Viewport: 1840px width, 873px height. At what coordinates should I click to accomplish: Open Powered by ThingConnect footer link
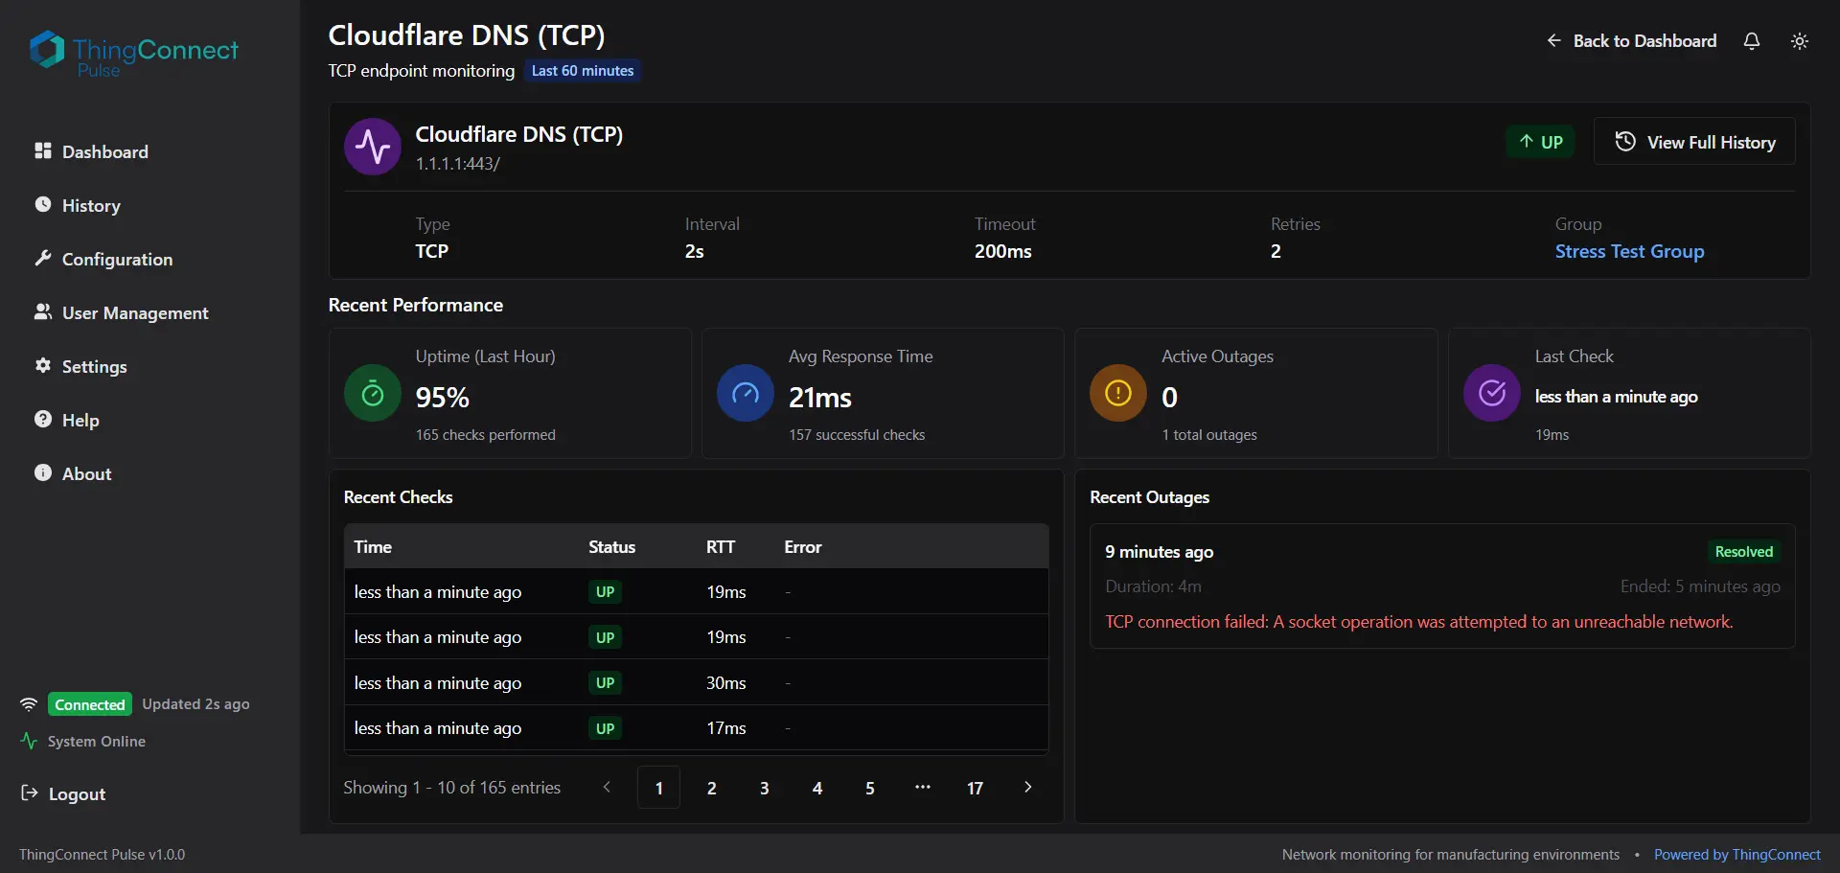pyautogui.click(x=1736, y=854)
